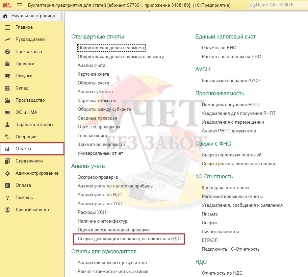Open Расчеты по налогам на ЕНС

231,56
